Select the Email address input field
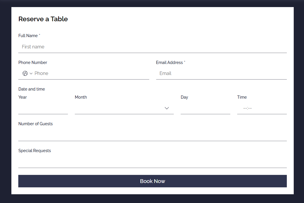The width and height of the screenshot is (304, 203). pos(221,73)
